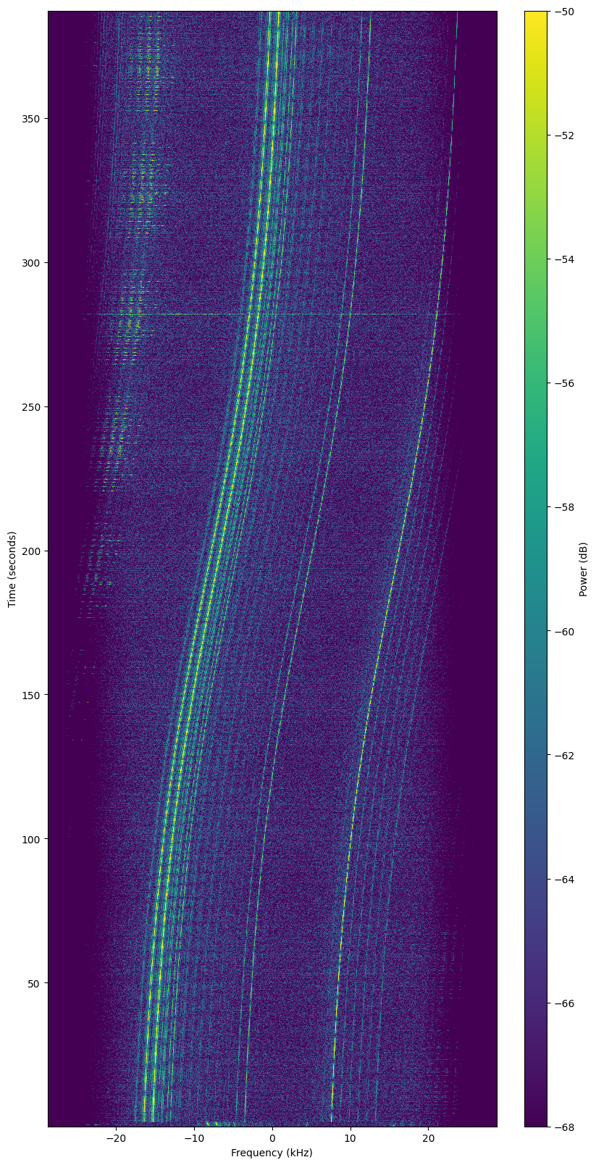Click the -54 colorbar tick label
The image size is (596, 1165).
(x=564, y=259)
